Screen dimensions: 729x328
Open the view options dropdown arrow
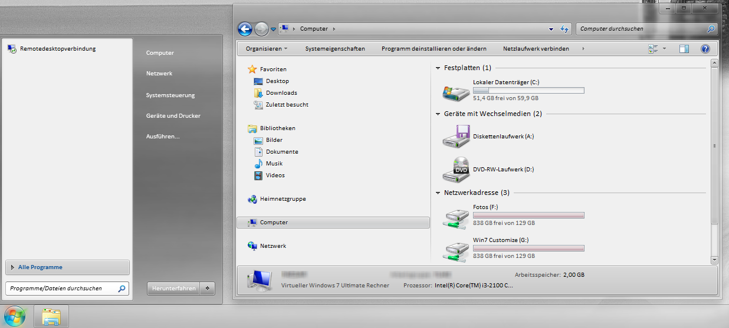[665, 49]
